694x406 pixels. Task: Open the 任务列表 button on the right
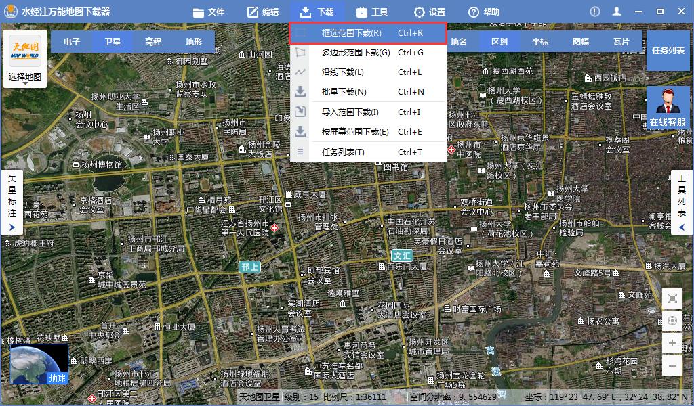click(x=668, y=51)
